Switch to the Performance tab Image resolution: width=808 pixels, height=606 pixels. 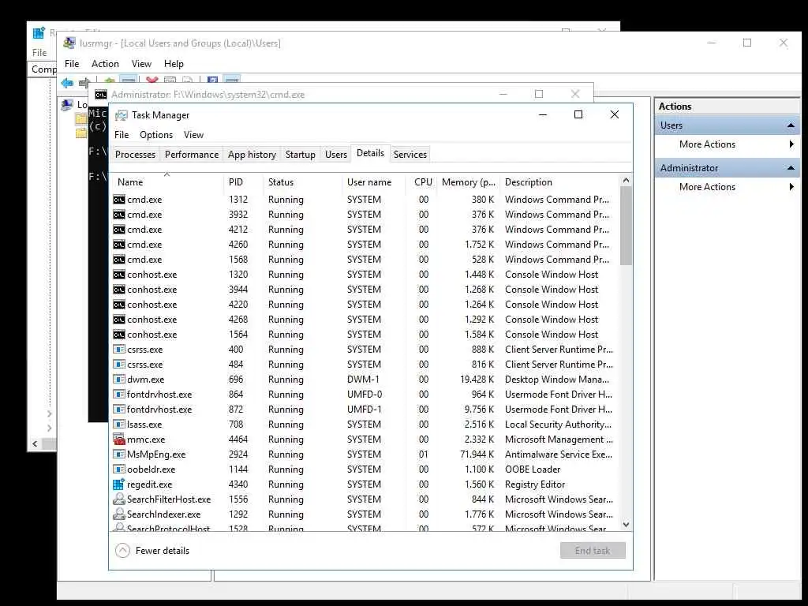click(192, 155)
